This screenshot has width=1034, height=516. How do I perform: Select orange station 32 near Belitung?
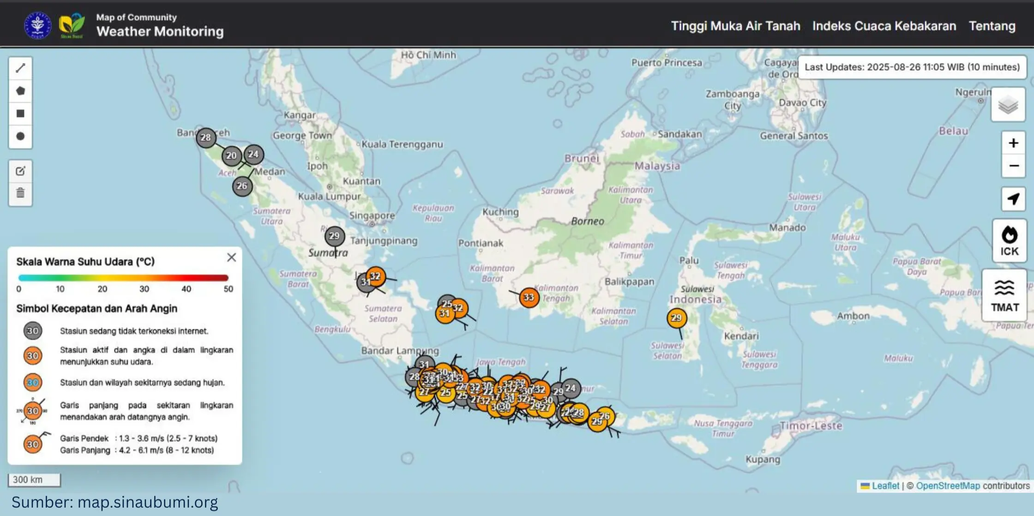pyautogui.click(x=458, y=308)
